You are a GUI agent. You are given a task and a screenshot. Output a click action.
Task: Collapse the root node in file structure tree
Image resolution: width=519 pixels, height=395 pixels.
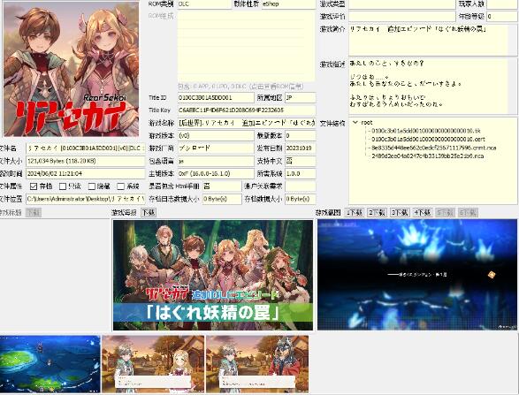click(x=355, y=123)
